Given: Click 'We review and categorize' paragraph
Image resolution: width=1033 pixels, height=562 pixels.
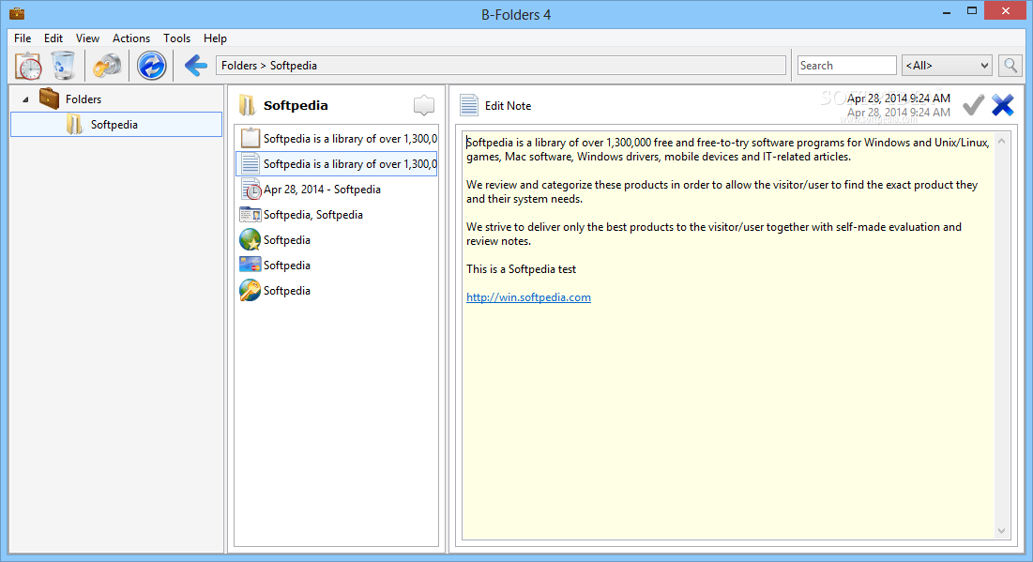Looking at the screenshot, I should tap(722, 191).
